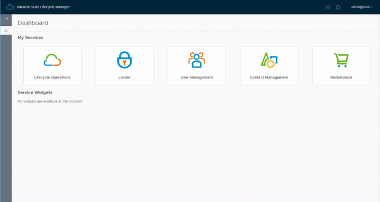This screenshot has width=380, height=202.
Task: Click the vRealize Suite Lifecycle Manager title
Action: tap(43, 7)
